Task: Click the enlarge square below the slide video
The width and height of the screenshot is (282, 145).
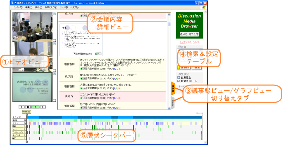Action: pos(54,100)
